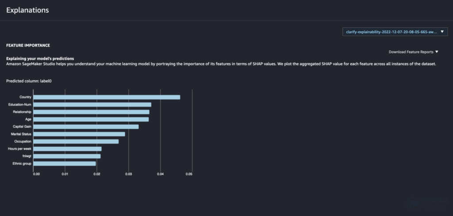Click the triangle next to Download Feature Reports
The height and width of the screenshot is (216, 453).
coord(437,52)
